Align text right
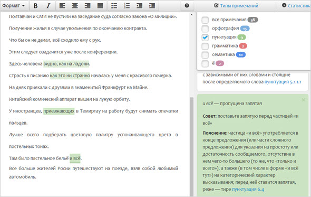Image resolution: width=311 pixels, height=197 pixels. (x=88, y=6)
